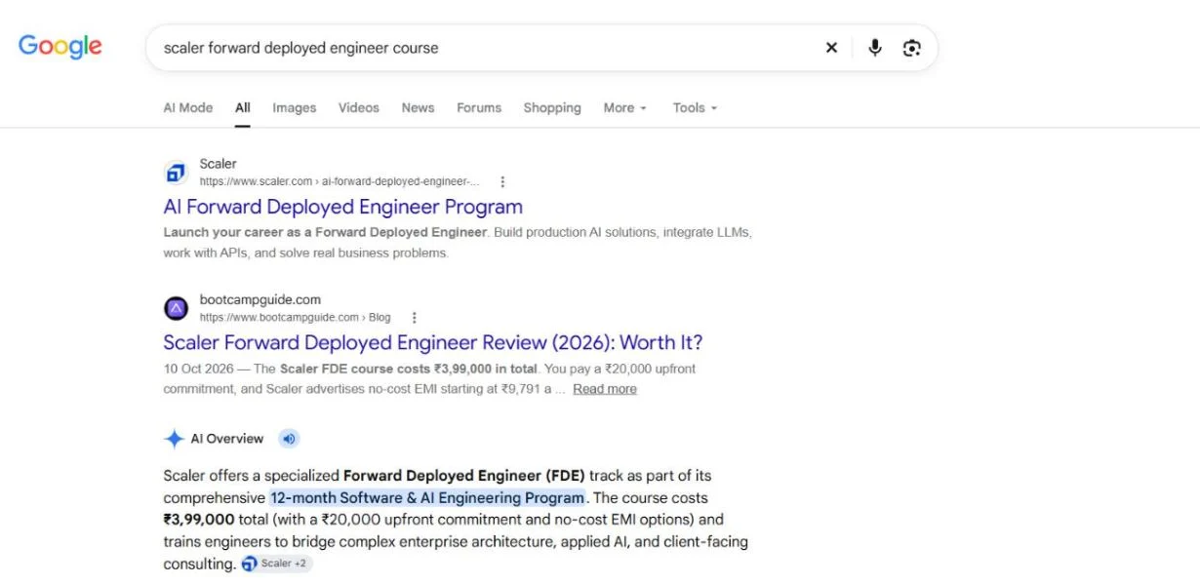Click highlighted 12-month Software & AI Engineering Program
Viewport: 1200px width, 585px height.
click(427, 497)
